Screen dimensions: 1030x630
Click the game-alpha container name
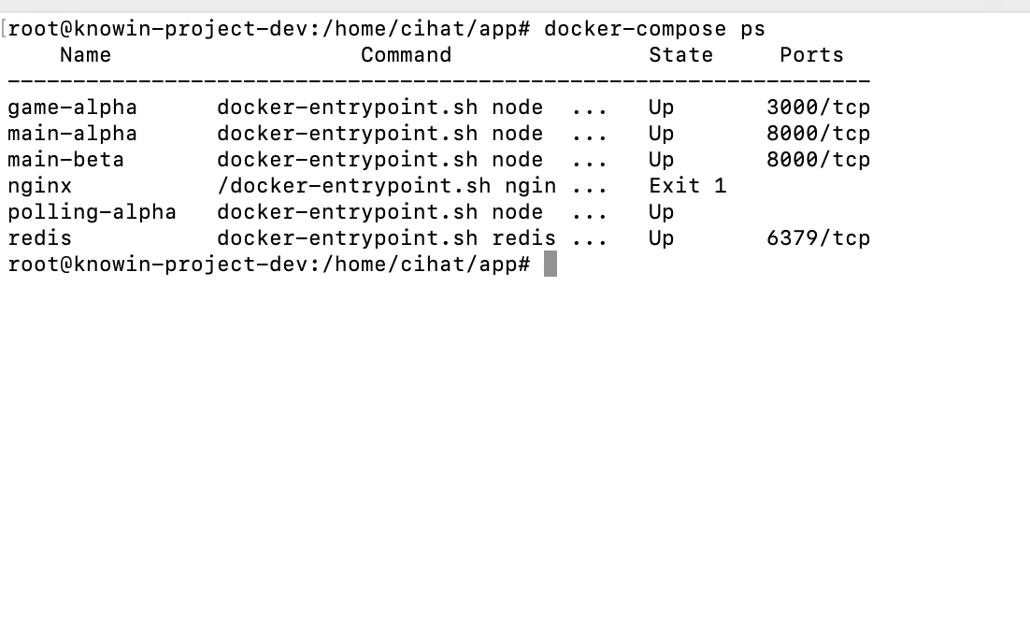tap(72, 107)
